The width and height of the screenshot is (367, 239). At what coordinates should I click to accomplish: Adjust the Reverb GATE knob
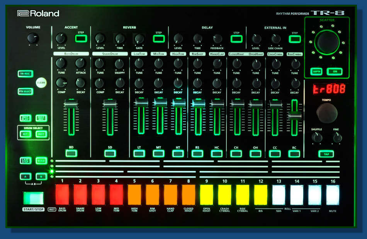point(139,39)
